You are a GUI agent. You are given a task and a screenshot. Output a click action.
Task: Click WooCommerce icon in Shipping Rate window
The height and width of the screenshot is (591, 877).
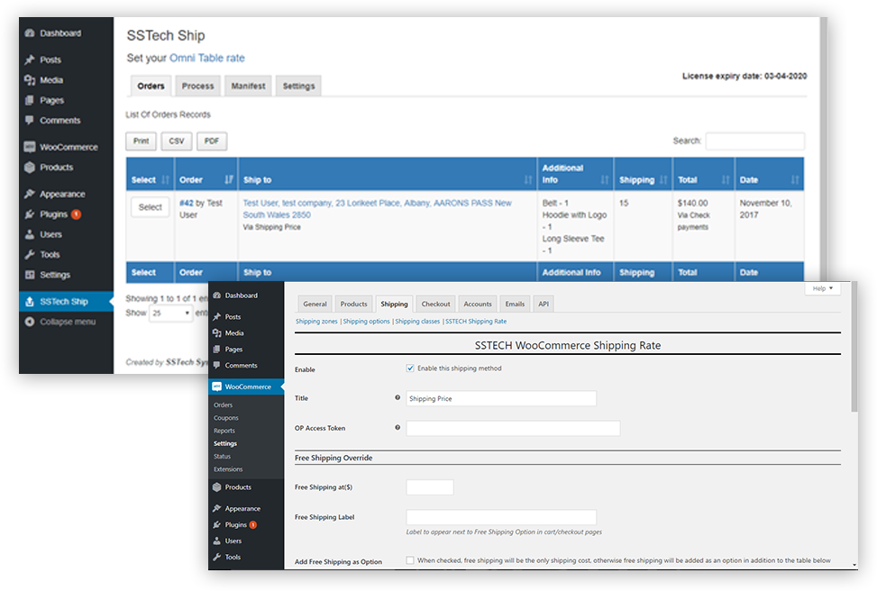tap(217, 386)
